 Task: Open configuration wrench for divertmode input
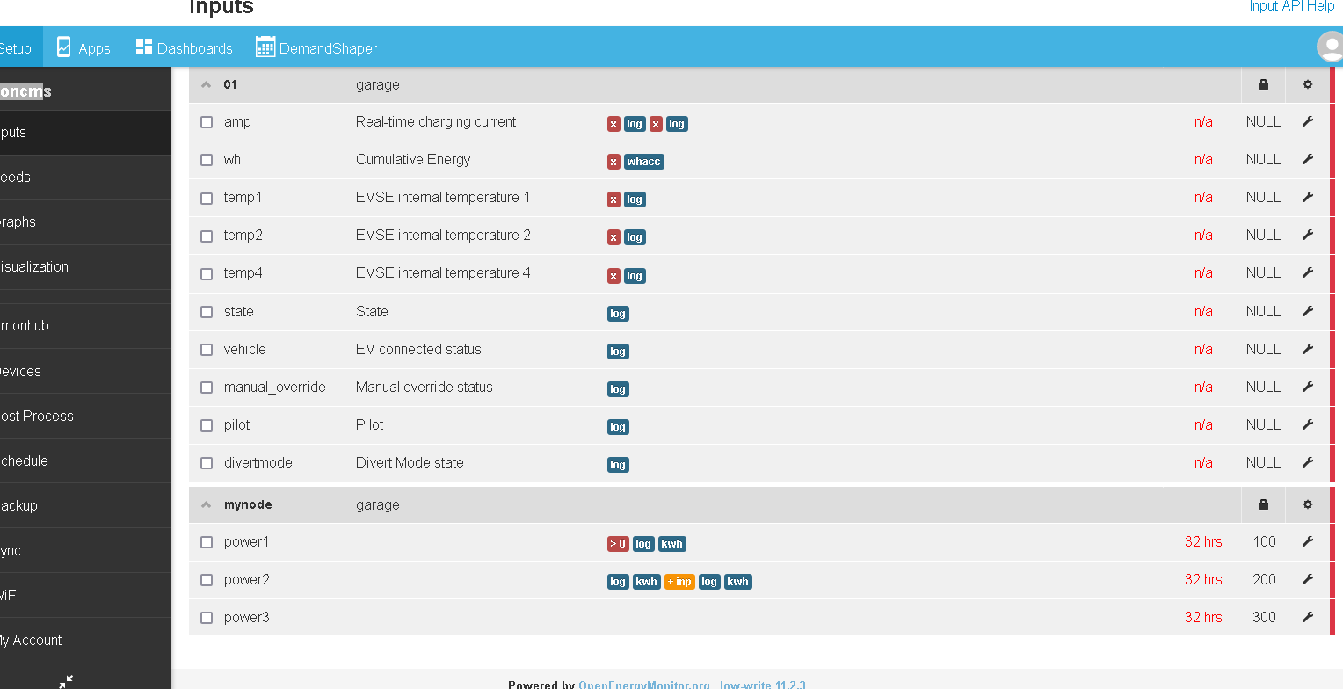point(1308,463)
